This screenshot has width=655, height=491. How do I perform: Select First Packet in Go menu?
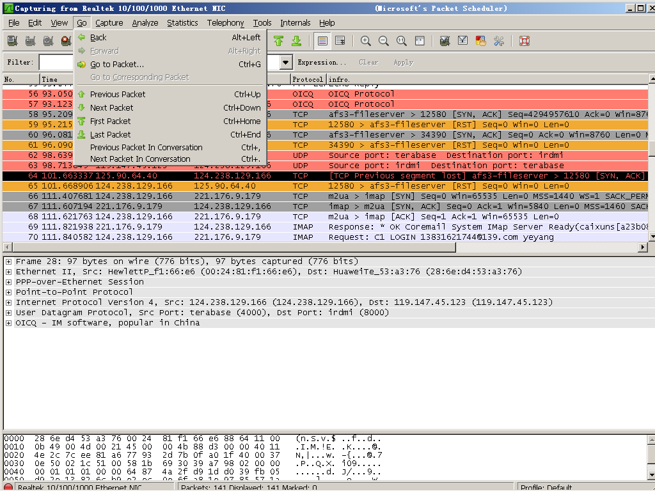tap(170, 121)
